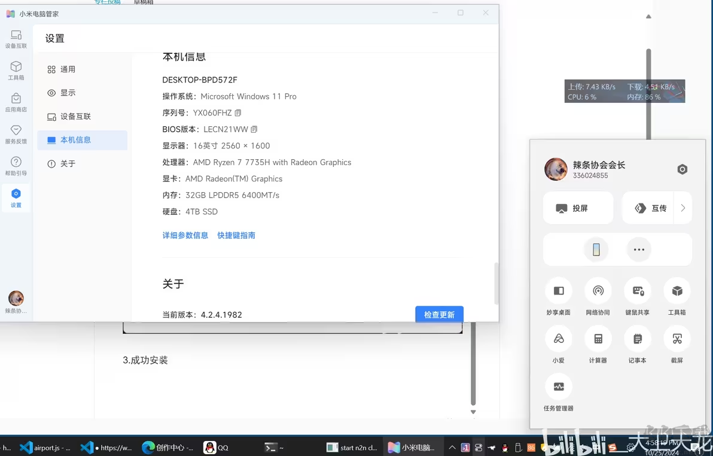Open the 设备互联 sidebar section
Viewport: 713px width, 456px height.
pyautogui.click(x=16, y=39)
